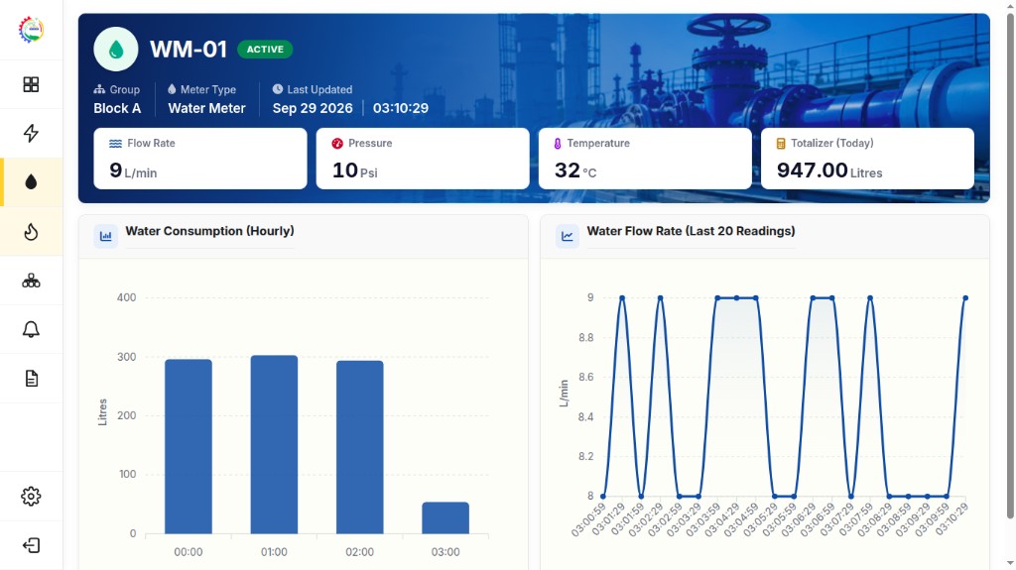The height and width of the screenshot is (570, 1016).
Task: Open the gas flame sidebar icon
Action: 31,232
